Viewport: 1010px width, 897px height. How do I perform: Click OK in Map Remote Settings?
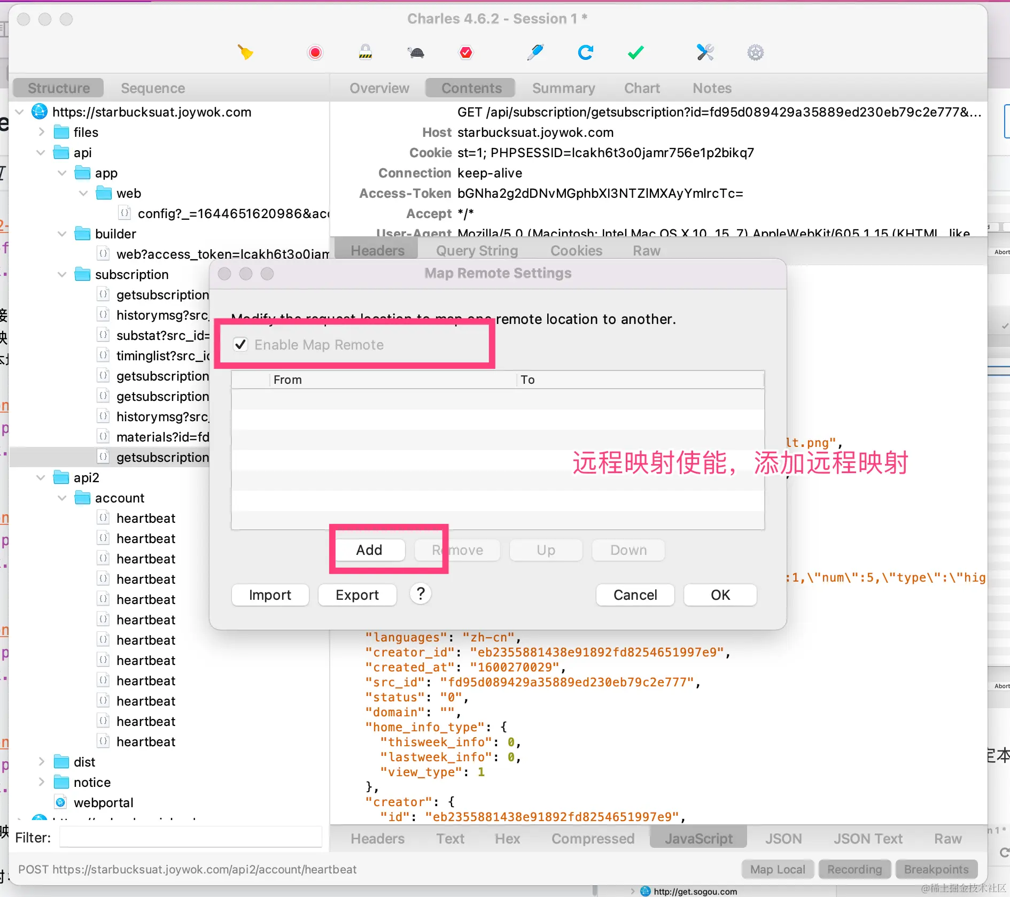[x=720, y=594]
